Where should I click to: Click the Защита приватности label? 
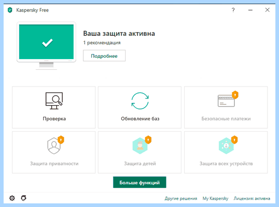[x=54, y=164]
